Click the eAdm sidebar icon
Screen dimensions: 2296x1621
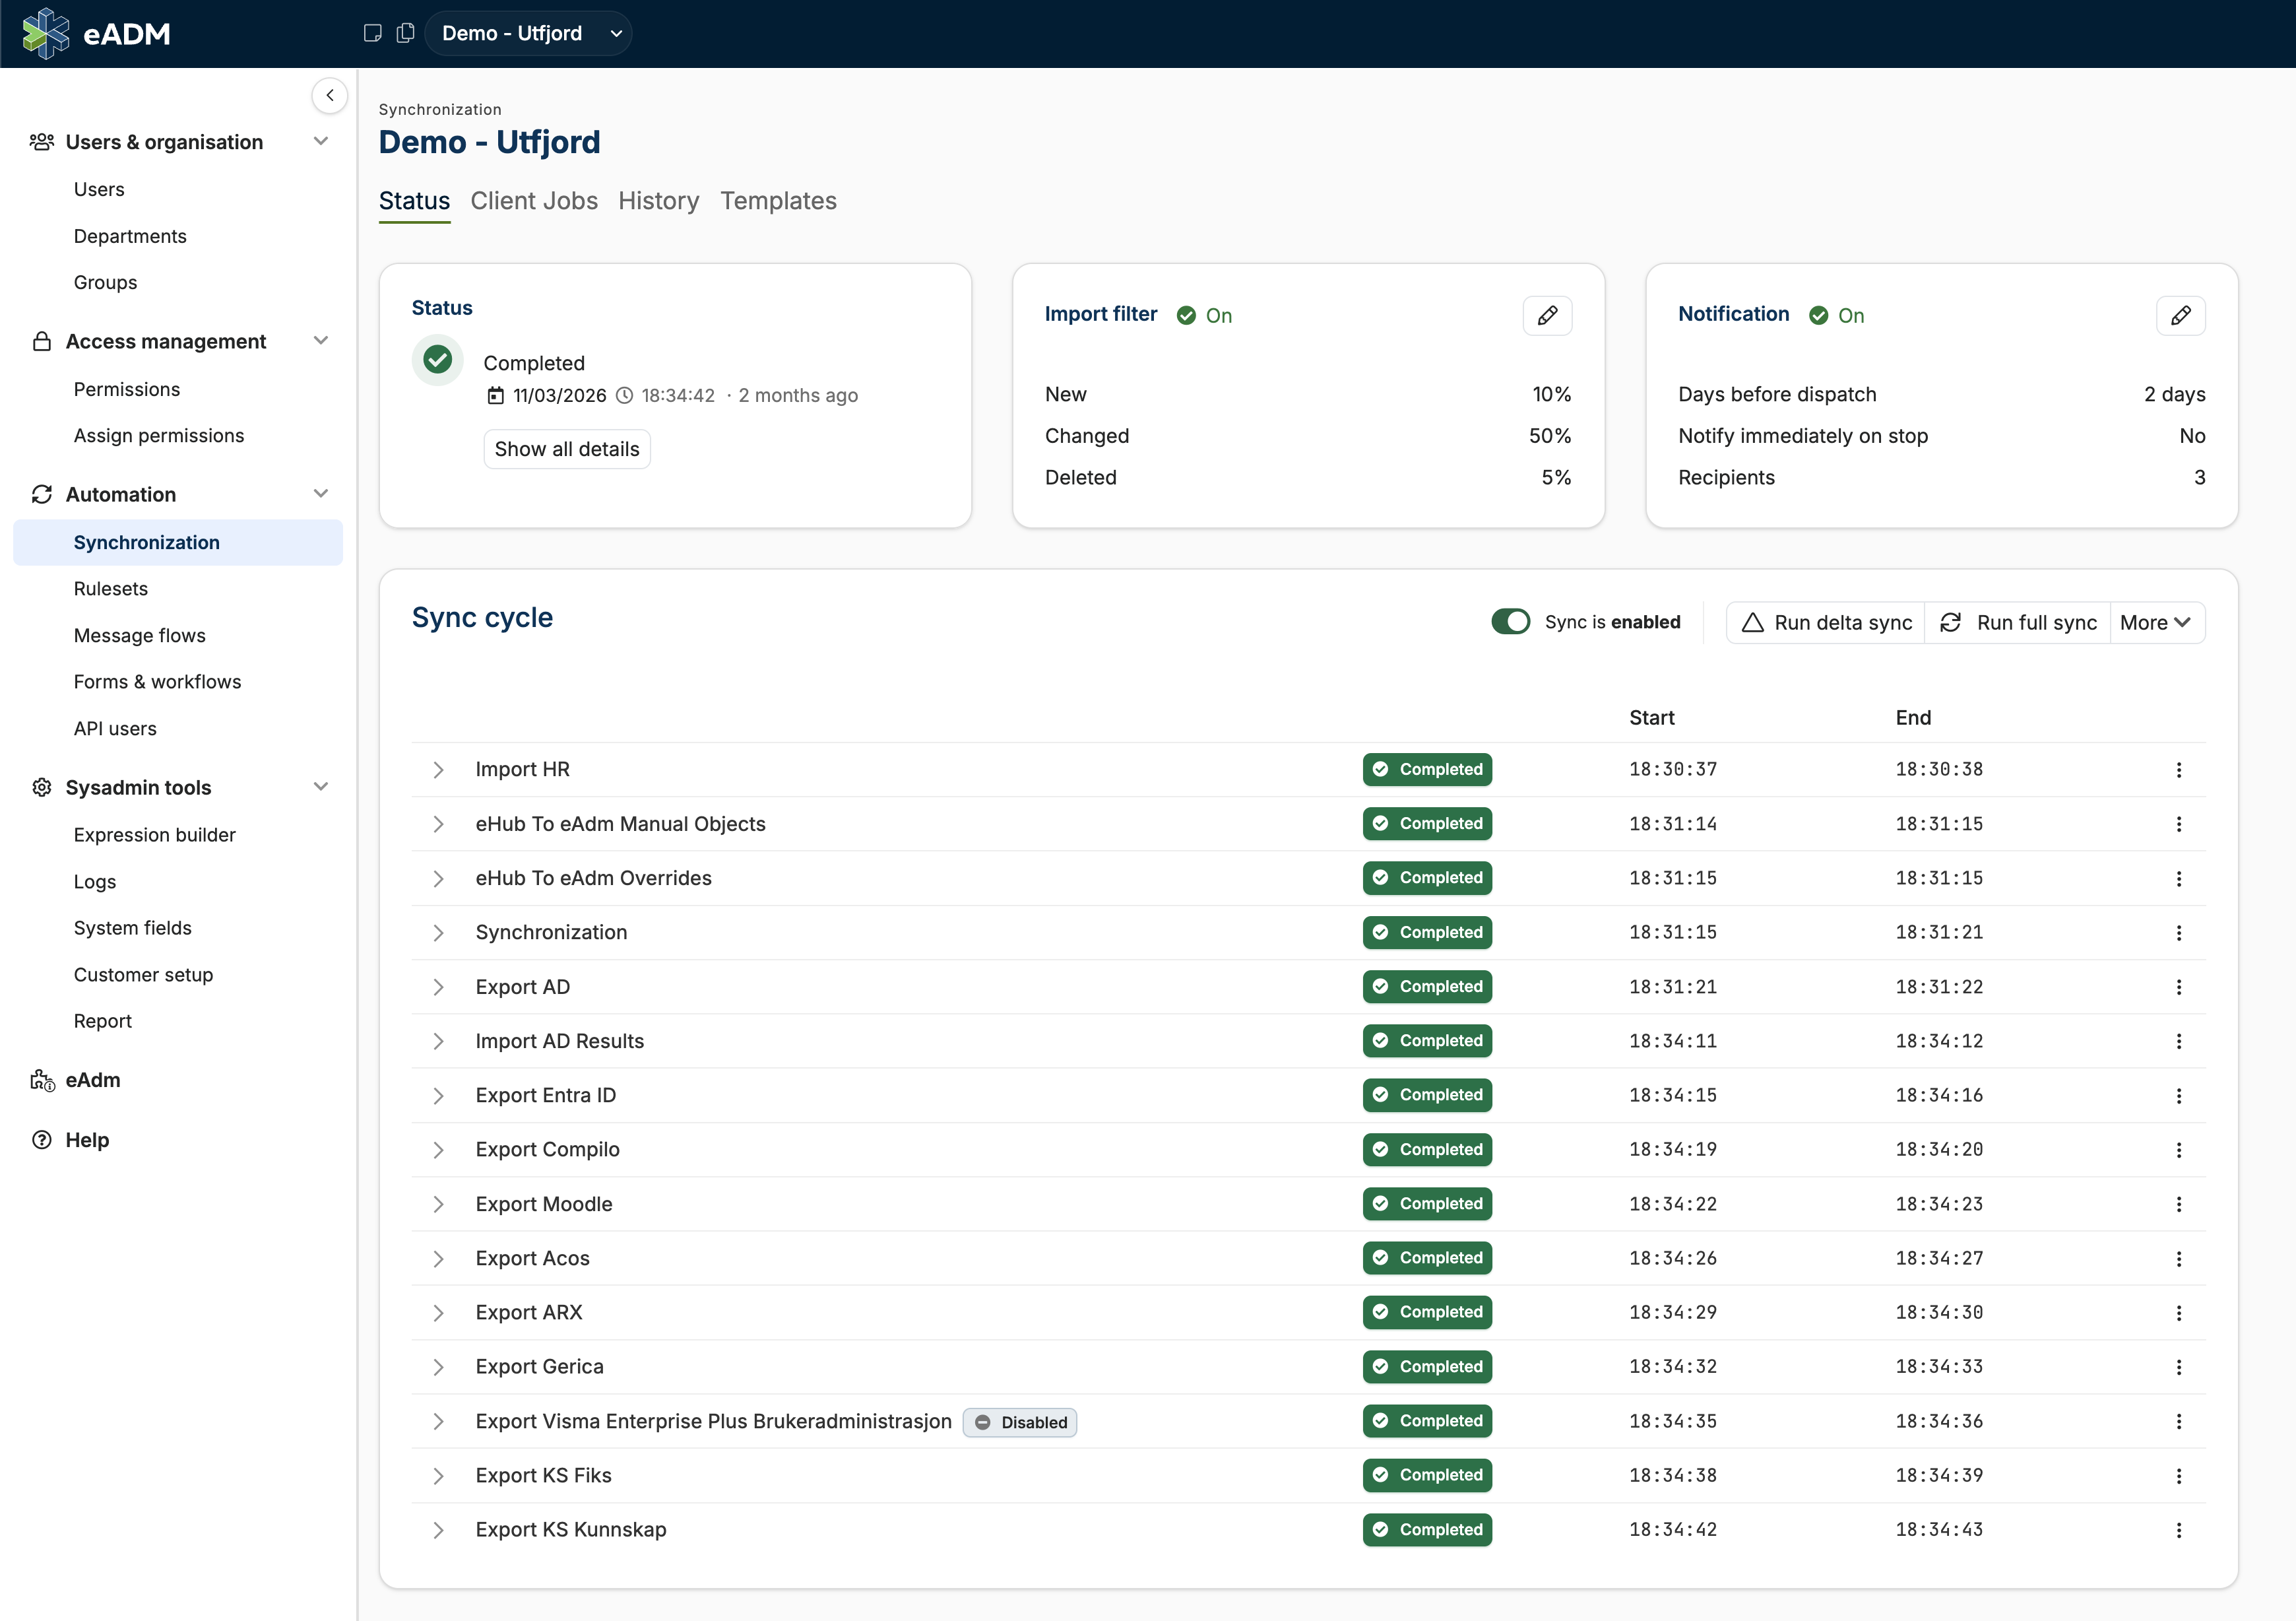[42, 1080]
